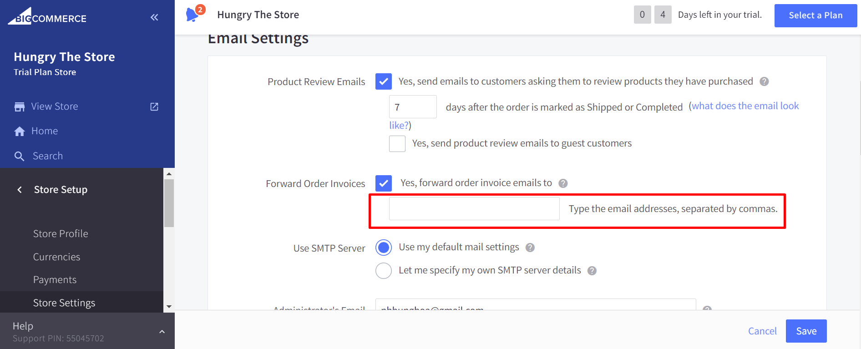
Task: Go back from Store Setup menu
Action: pyautogui.click(x=20, y=190)
